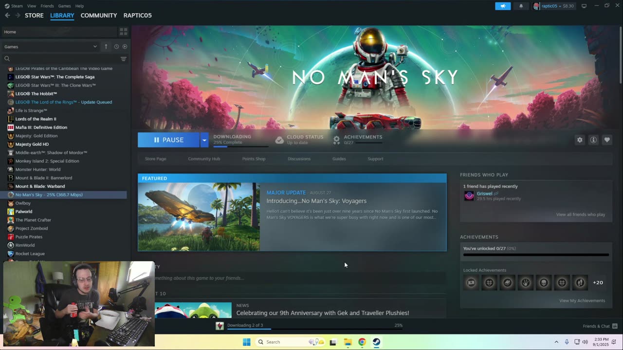The image size is (623, 350).
Task: Open Discussions link
Action: (299, 159)
